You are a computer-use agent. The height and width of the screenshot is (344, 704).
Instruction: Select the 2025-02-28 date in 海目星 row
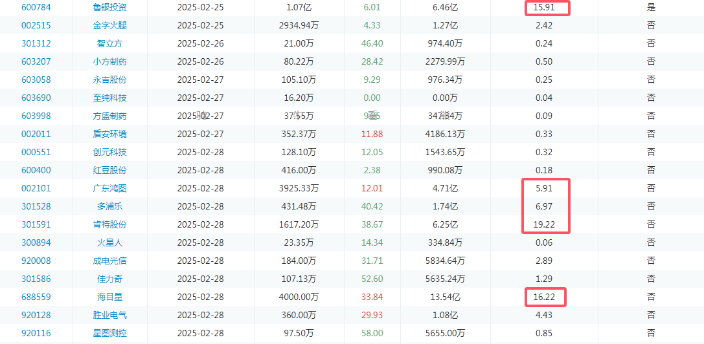click(200, 297)
